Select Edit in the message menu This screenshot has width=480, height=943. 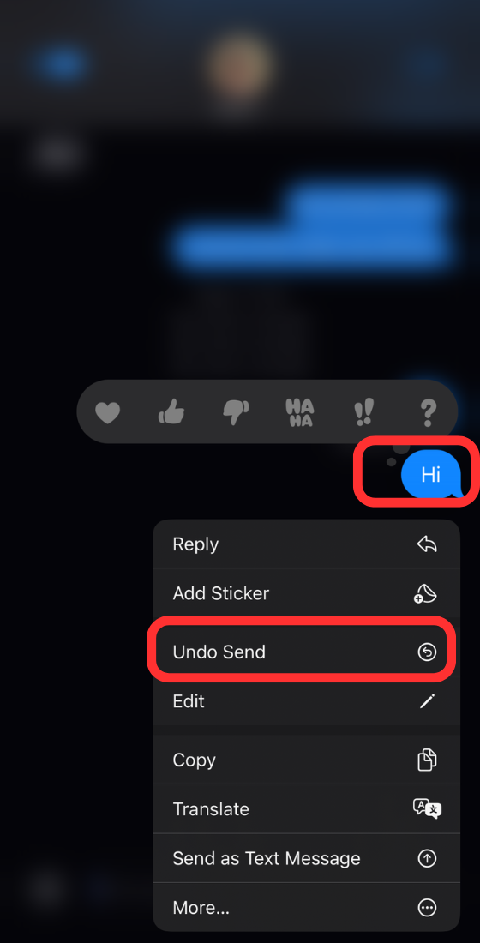306,701
